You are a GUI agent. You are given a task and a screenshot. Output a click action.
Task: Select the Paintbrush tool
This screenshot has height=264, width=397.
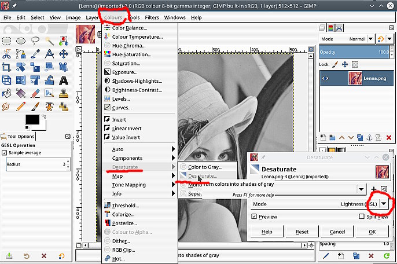tap(35, 107)
